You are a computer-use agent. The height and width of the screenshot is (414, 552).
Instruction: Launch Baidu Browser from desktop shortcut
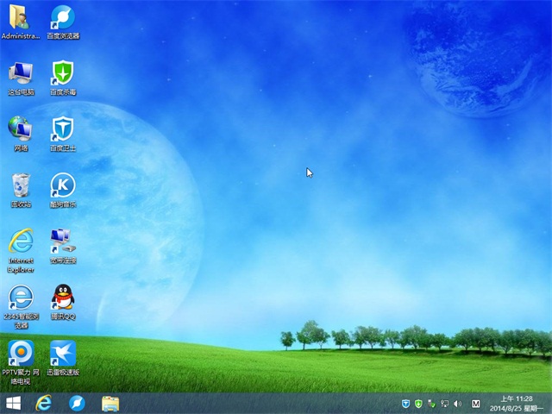coord(62,17)
